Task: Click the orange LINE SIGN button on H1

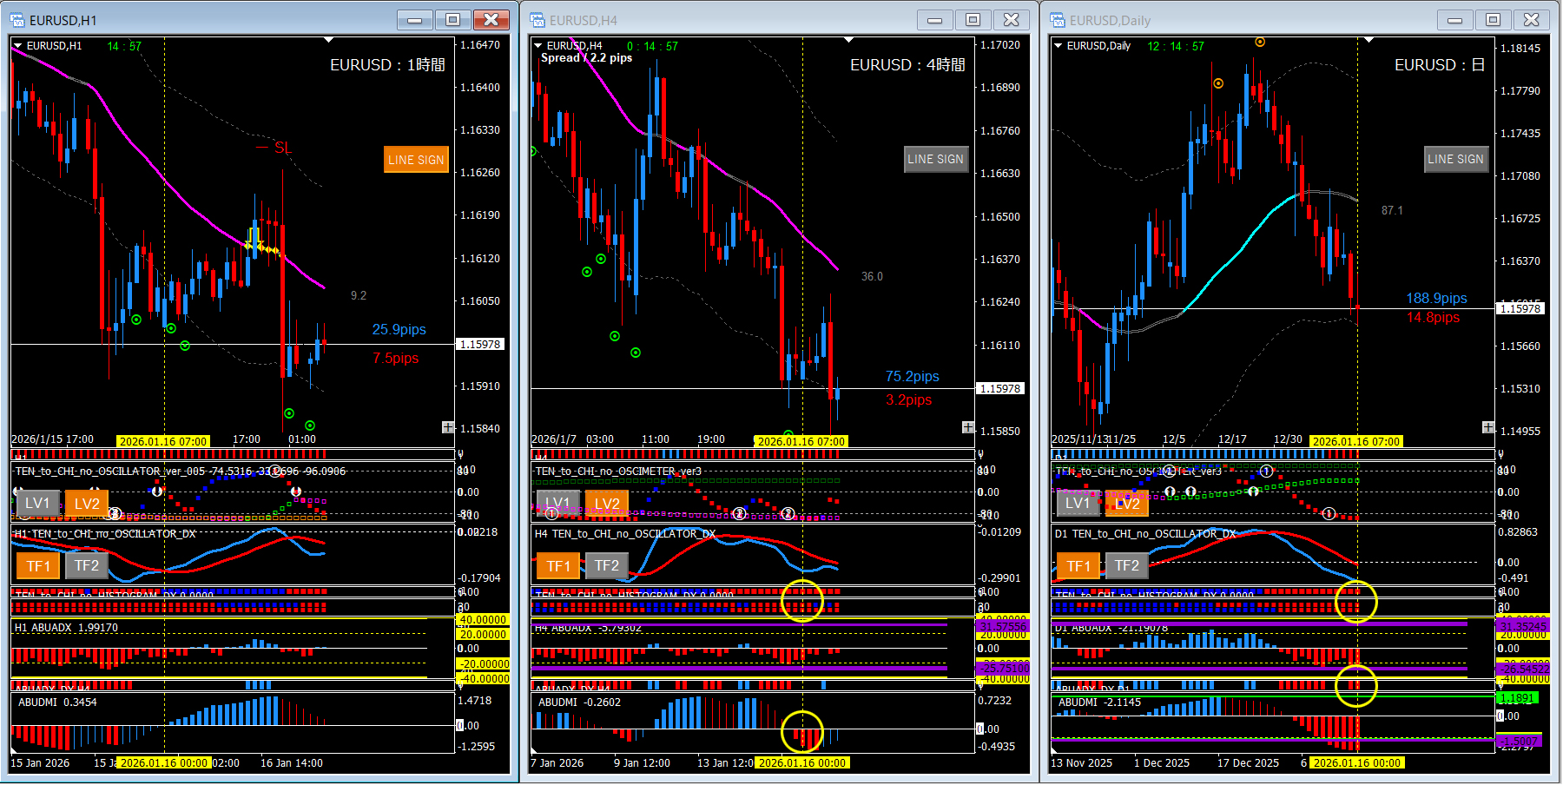Action: coord(416,160)
